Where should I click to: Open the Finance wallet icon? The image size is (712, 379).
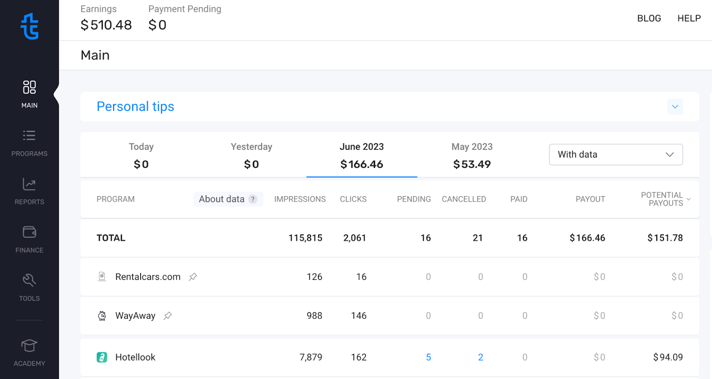click(x=29, y=232)
